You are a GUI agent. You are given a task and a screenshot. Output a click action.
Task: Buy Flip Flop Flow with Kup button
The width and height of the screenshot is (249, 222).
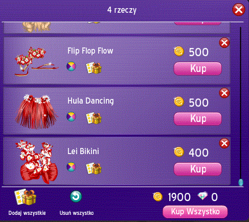[x=198, y=69]
